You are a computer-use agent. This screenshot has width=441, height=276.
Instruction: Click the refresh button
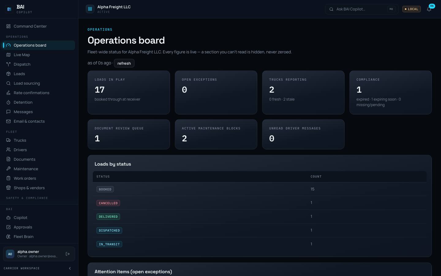pyautogui.click(x=124, y=63)
